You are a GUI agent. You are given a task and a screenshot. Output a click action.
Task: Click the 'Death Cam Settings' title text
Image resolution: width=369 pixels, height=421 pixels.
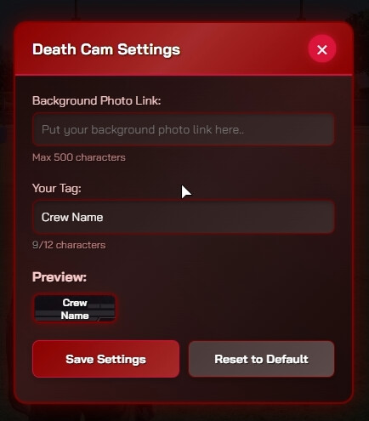click(x=106, y=49)
